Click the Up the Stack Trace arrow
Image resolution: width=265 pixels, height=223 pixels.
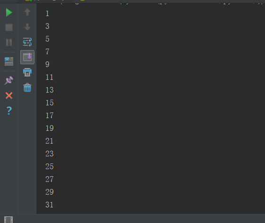click(27, 12)
